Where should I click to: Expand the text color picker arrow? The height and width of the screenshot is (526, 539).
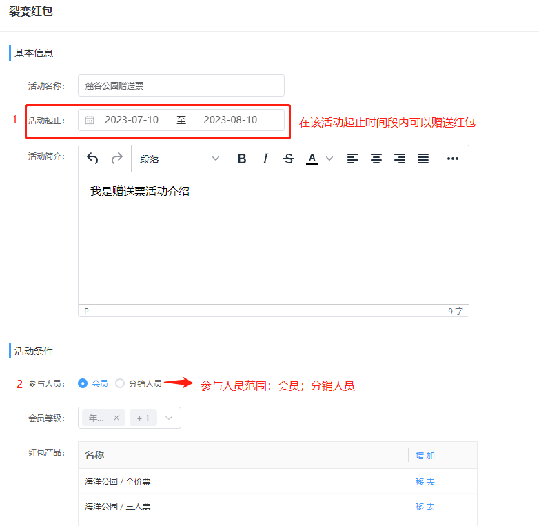(x=329, y=159)
